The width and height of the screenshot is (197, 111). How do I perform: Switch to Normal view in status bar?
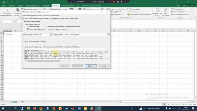[164, 104]
